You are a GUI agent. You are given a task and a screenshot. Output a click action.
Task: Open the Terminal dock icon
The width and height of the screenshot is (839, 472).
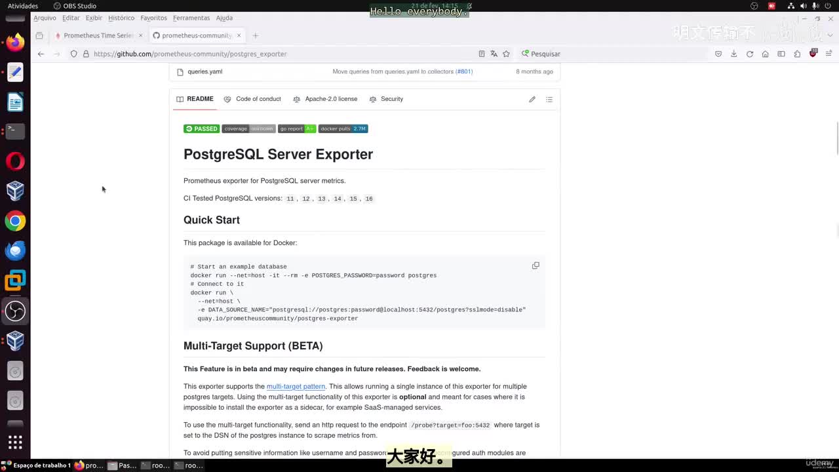pyautogui.click(x=15, y=131)
